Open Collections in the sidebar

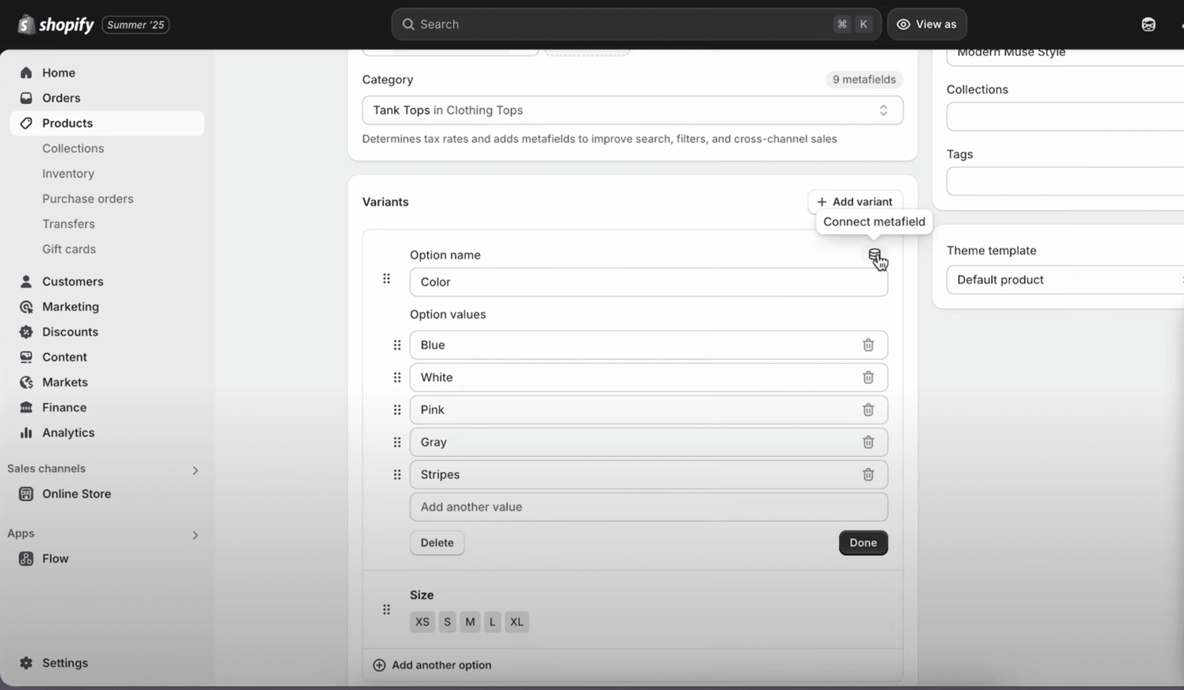click(73, 148)
